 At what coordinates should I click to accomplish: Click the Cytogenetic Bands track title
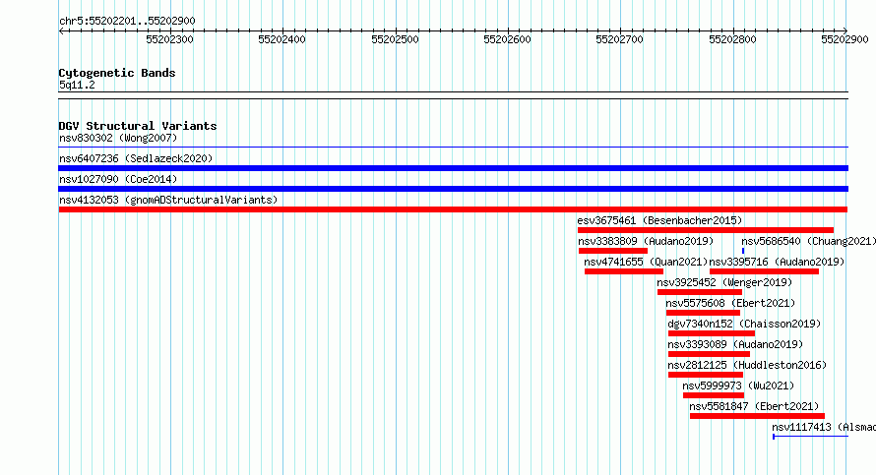pyautogui.click(x=117, y=73)
